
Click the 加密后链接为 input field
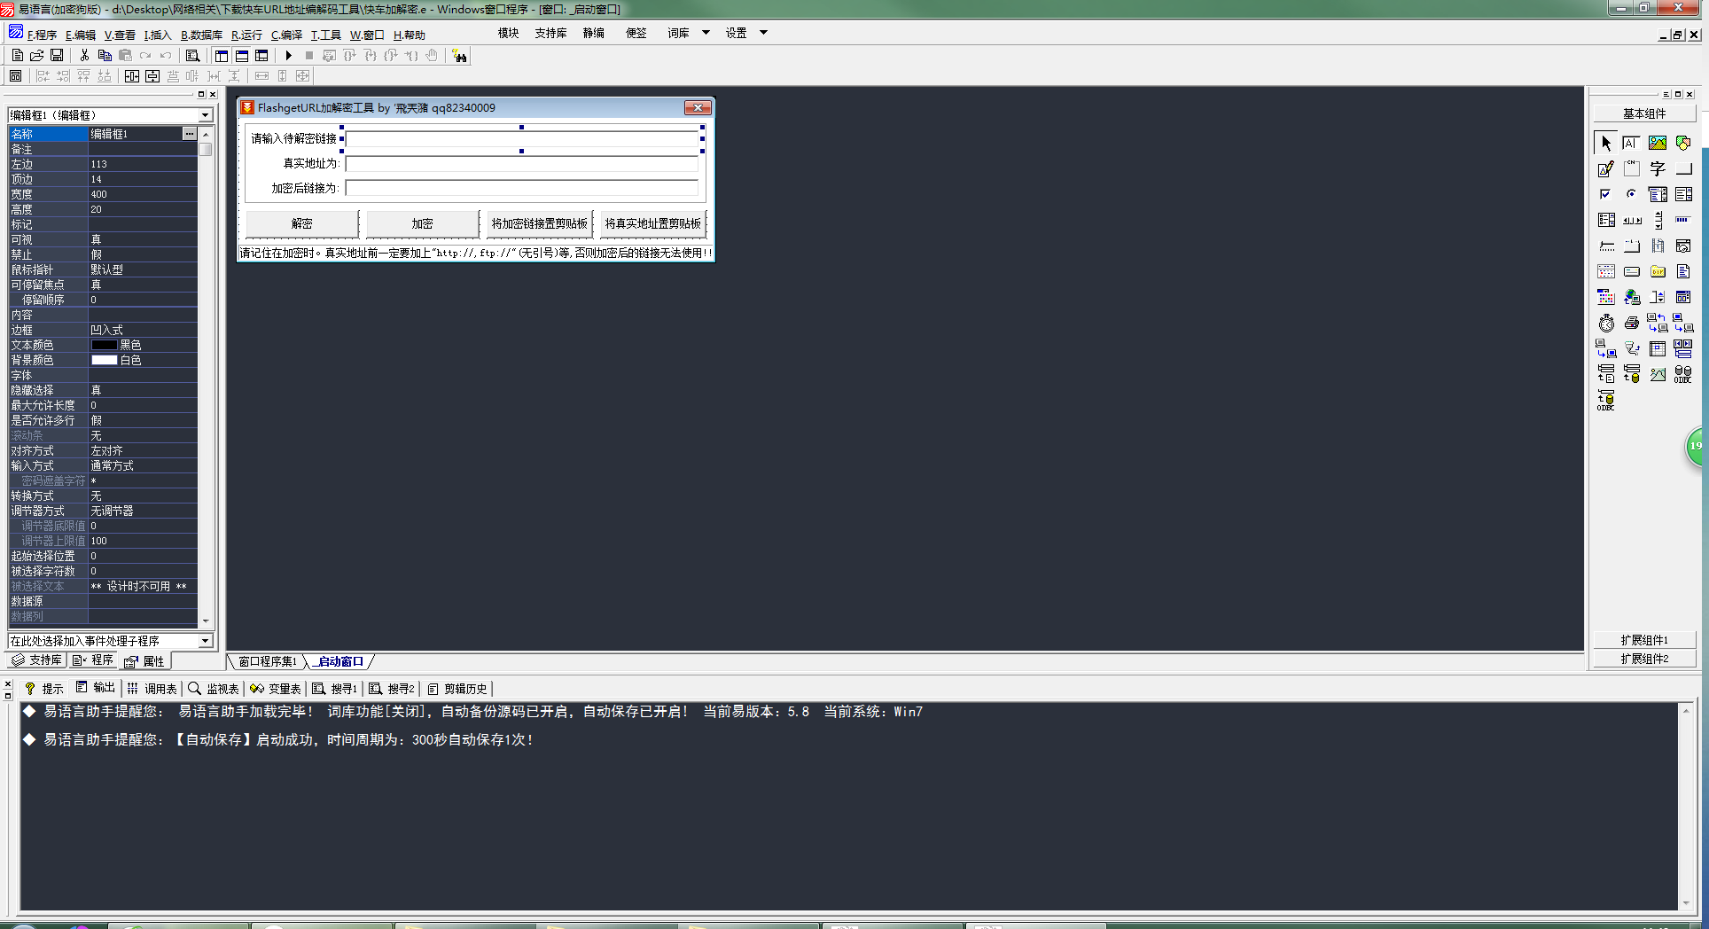(522, 188)
